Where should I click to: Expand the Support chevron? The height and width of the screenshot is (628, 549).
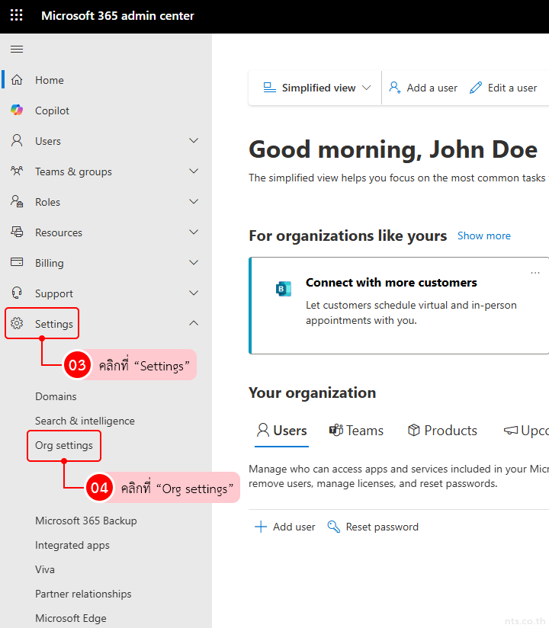[194, 293]
